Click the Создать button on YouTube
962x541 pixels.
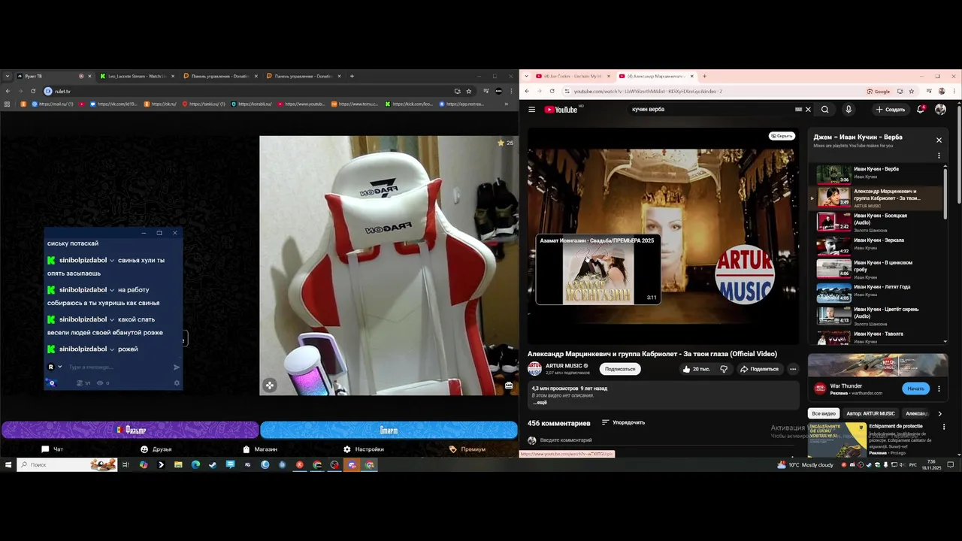point(890,110)
